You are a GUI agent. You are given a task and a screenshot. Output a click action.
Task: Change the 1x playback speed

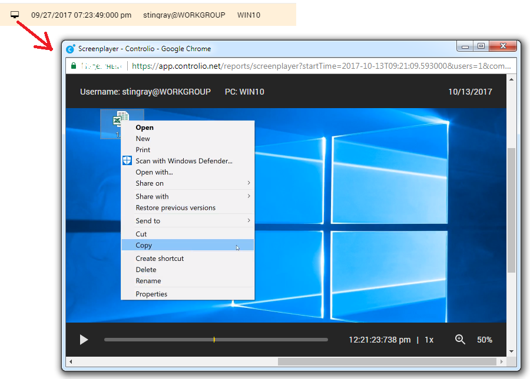[x=429, y=340]
